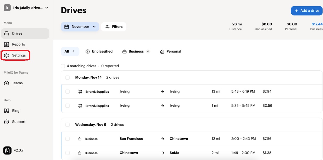This screenshot has height=160, width=323.
Task: Click the MileIQ logo icon near version
Action: point(7,150)
